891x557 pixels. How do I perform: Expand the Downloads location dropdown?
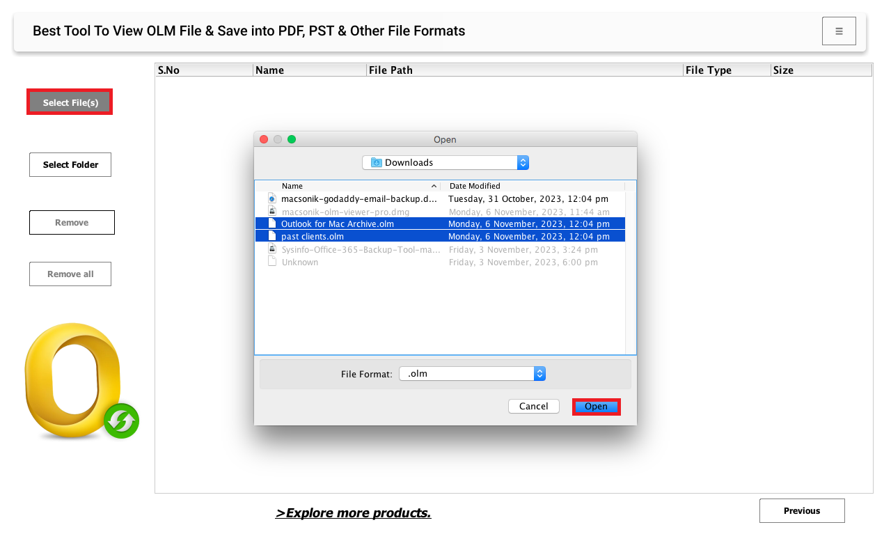(x=445, y=162)
